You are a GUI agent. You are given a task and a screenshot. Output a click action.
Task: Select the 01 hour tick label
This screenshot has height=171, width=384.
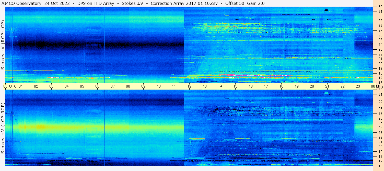pos(21,86)
